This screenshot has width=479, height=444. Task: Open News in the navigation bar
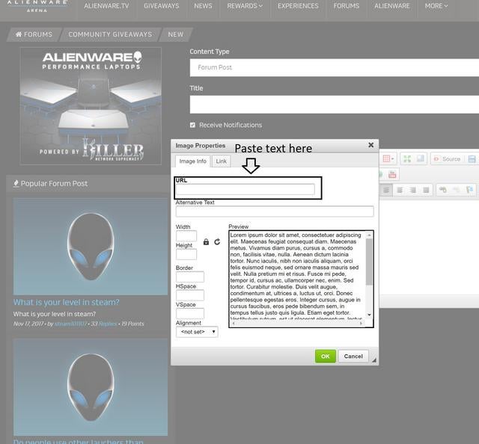pos(203,6)
